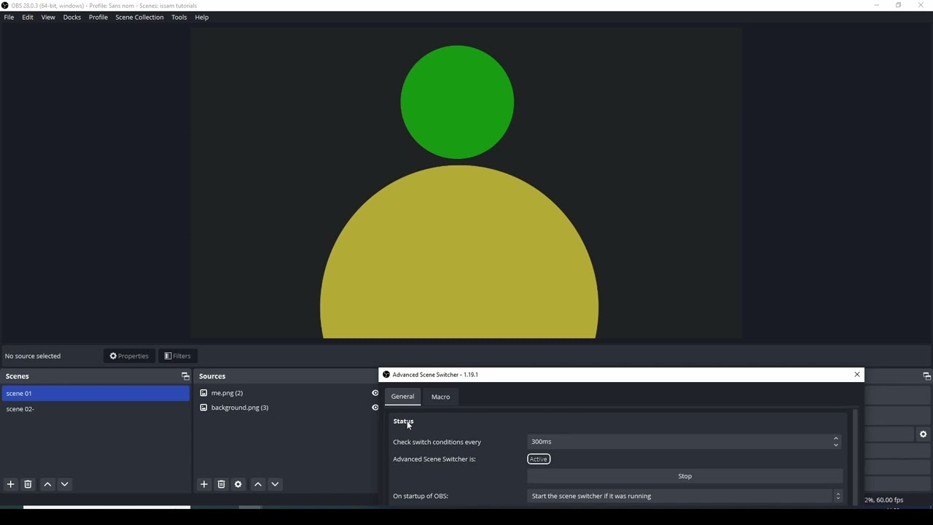Screen dimensions: 933x525
Task: Click the '60.00 fps' status bar text
Action: coord(889,500)
